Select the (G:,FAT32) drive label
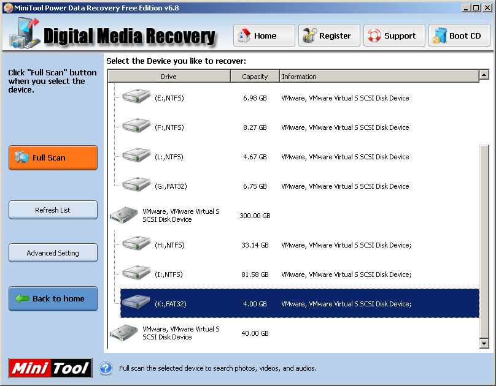This screenshot has width=496, height=386. click(171, 186)
